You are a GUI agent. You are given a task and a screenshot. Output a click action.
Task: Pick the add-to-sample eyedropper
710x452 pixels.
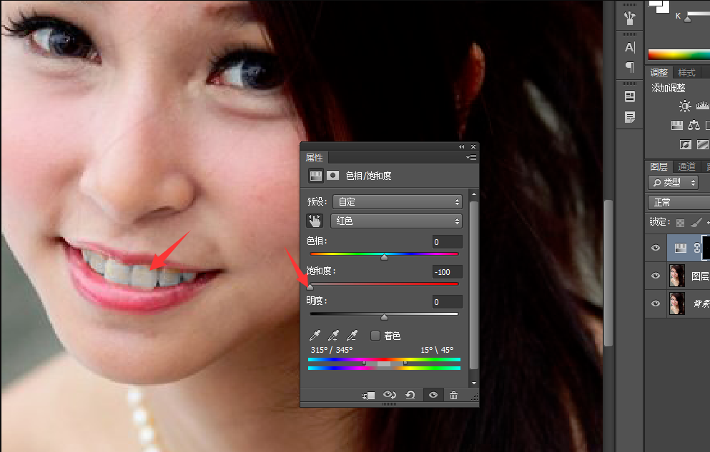tap(333, 336)
